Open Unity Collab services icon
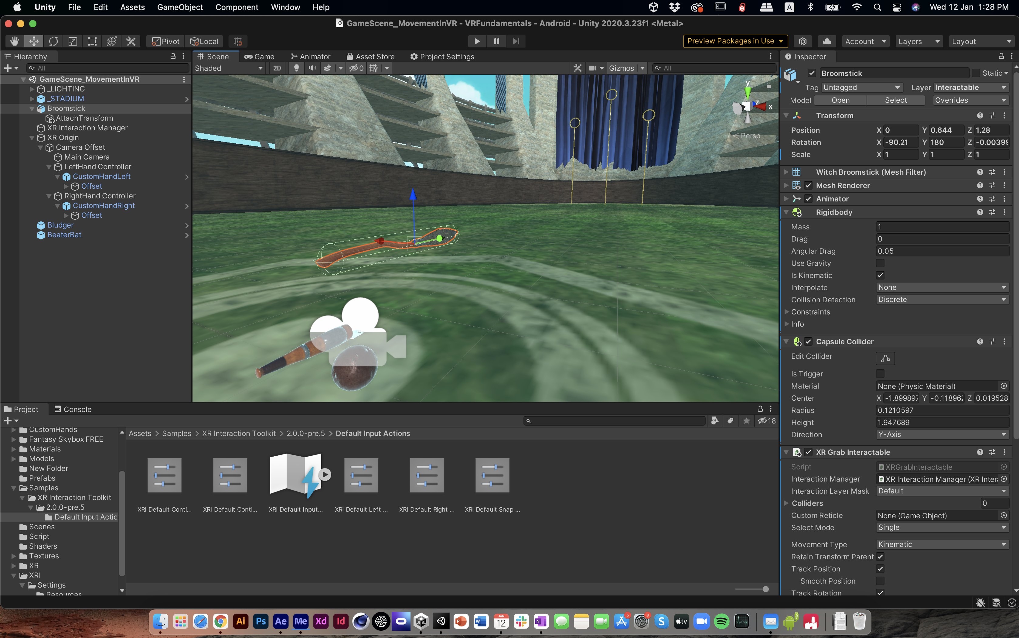 coord(803,41)
